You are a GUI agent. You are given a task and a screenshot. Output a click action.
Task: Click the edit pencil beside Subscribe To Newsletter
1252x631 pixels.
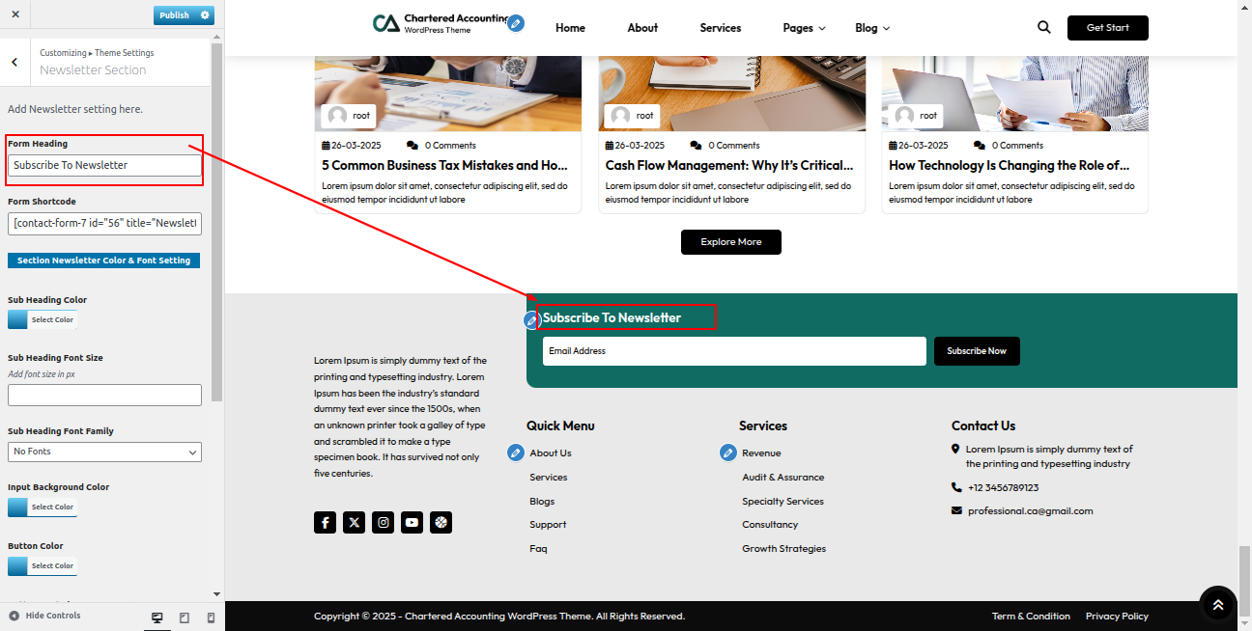pos(531,319)
